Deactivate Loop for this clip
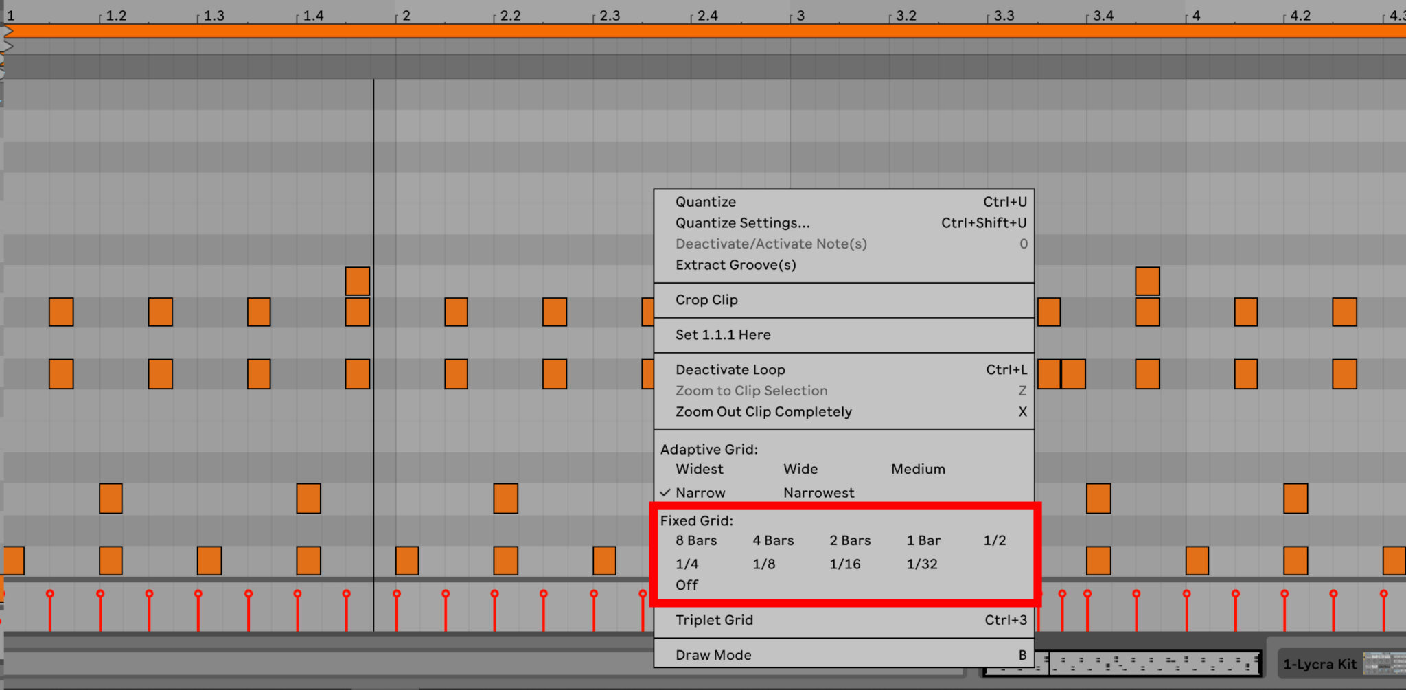Screen dimensions: 1406x690 (730, 369)
